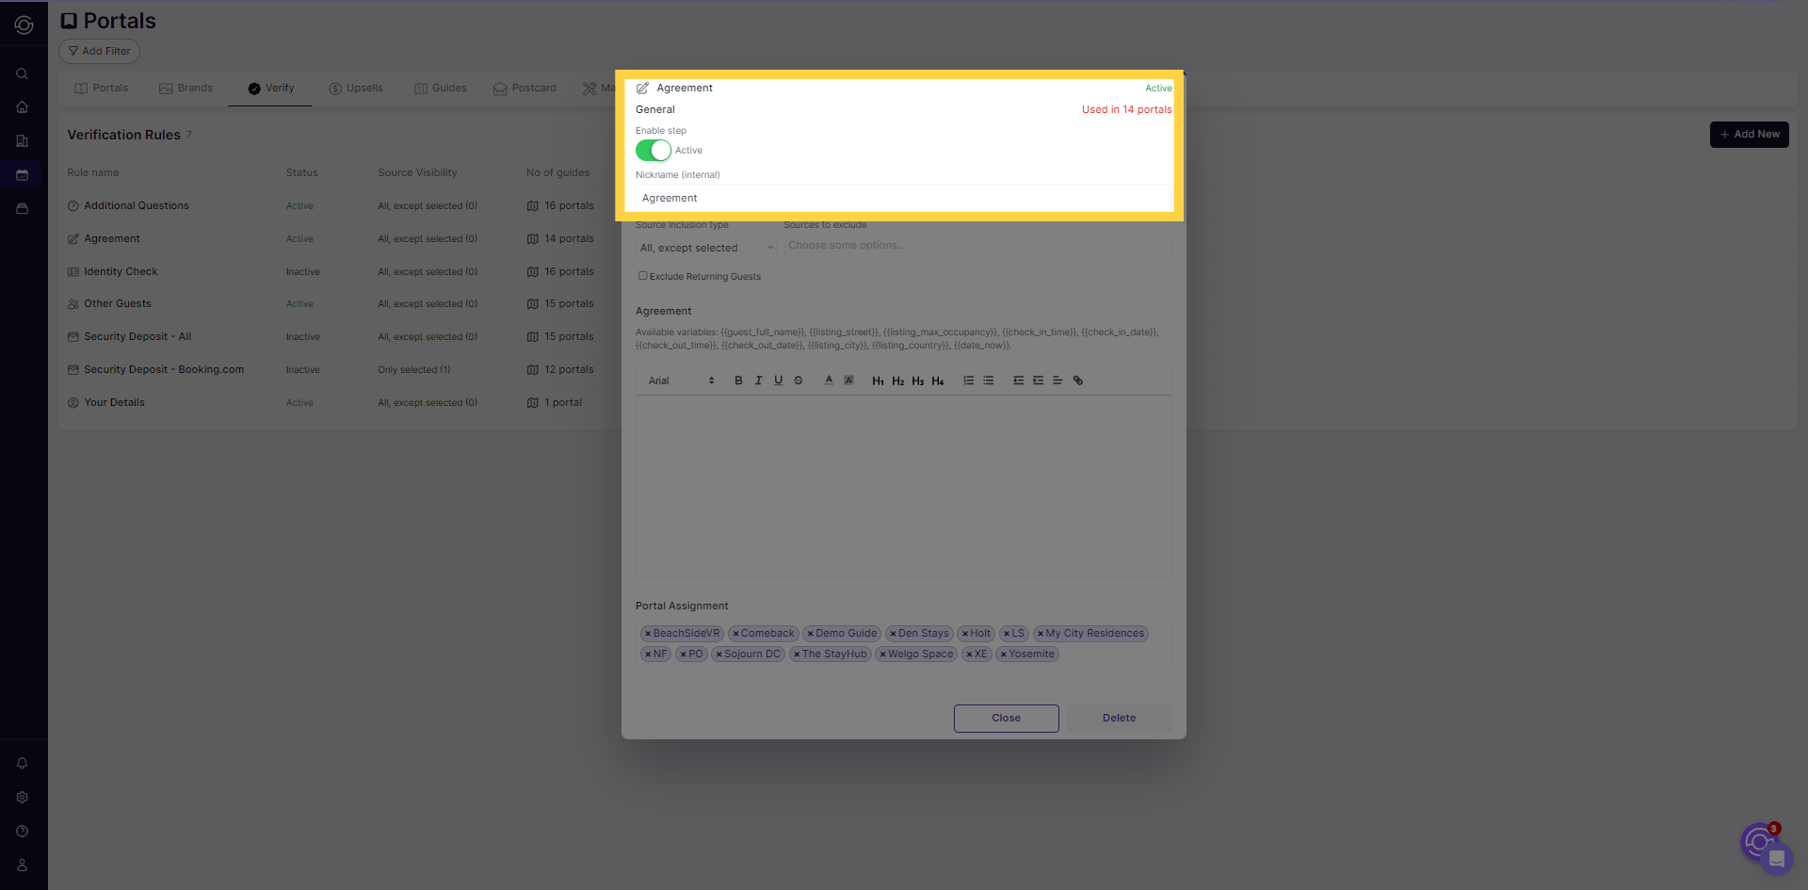Toggle bold formatting in agreement editor
The height and width of the screenshot is (890, 1808).
pyautogui.click(x=738, y=380)
